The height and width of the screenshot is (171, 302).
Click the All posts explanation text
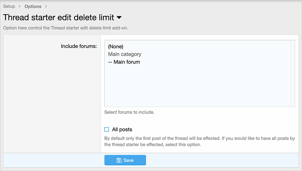click(199, 141)
